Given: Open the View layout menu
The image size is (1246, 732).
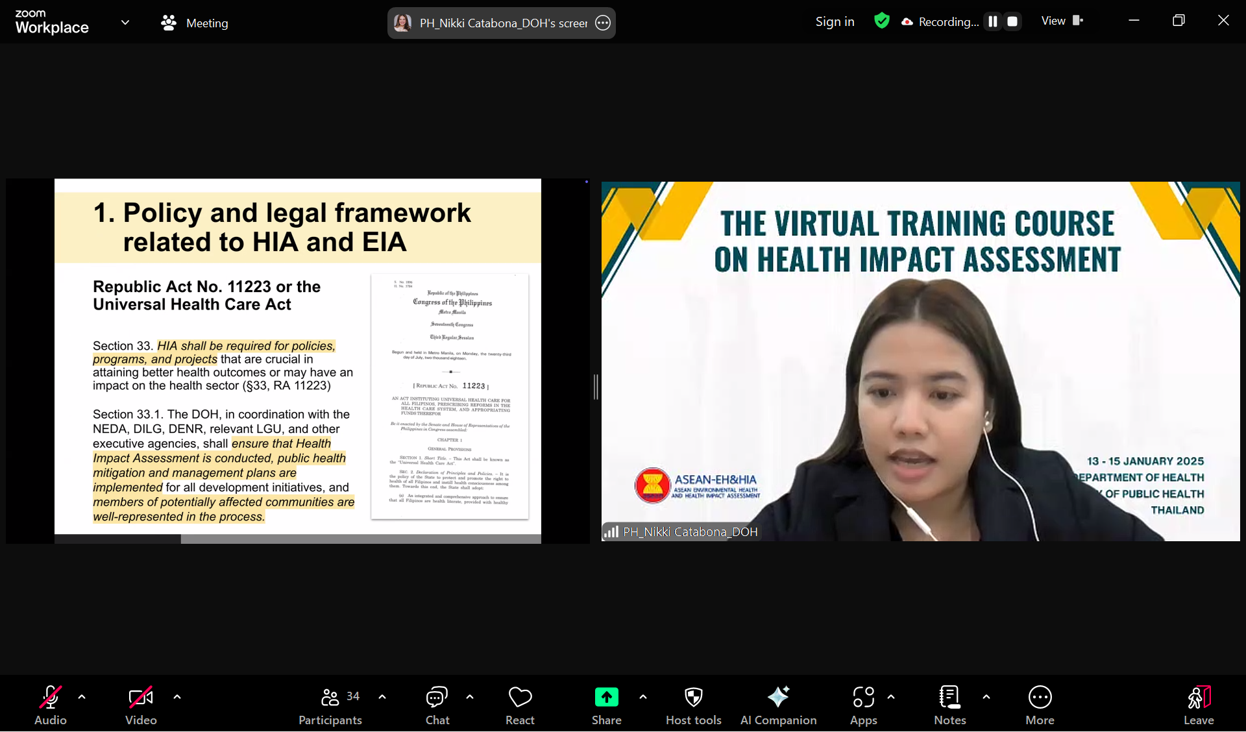Looking at the screenshot, I should coord(1062,21).
